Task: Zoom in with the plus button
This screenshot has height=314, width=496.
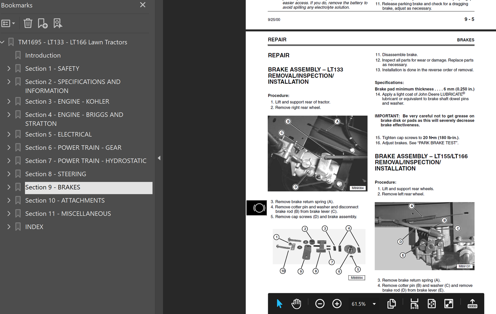Action: [x=337, y=304]
